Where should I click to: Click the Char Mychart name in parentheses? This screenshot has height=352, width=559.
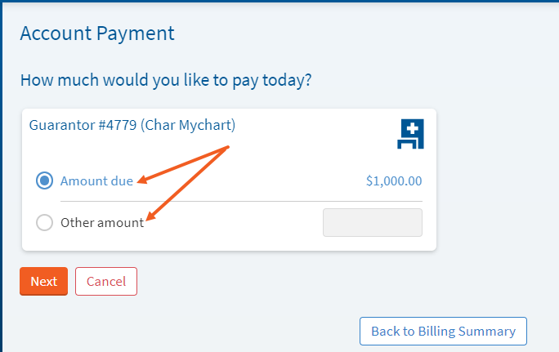click(x=188, y=125)
